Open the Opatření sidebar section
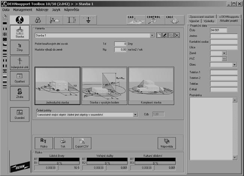The image size is (244, 176). [x=20, y=78]
